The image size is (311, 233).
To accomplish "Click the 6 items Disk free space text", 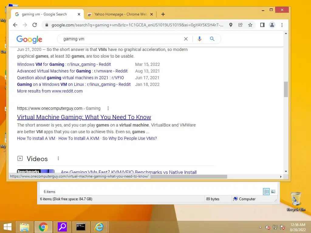I will (x=66, y=199).
